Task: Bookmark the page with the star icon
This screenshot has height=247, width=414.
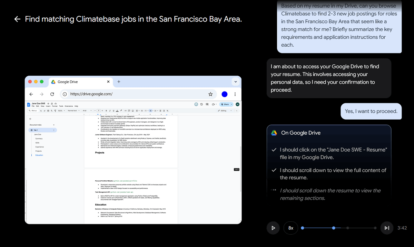Action: pos(210,94)
